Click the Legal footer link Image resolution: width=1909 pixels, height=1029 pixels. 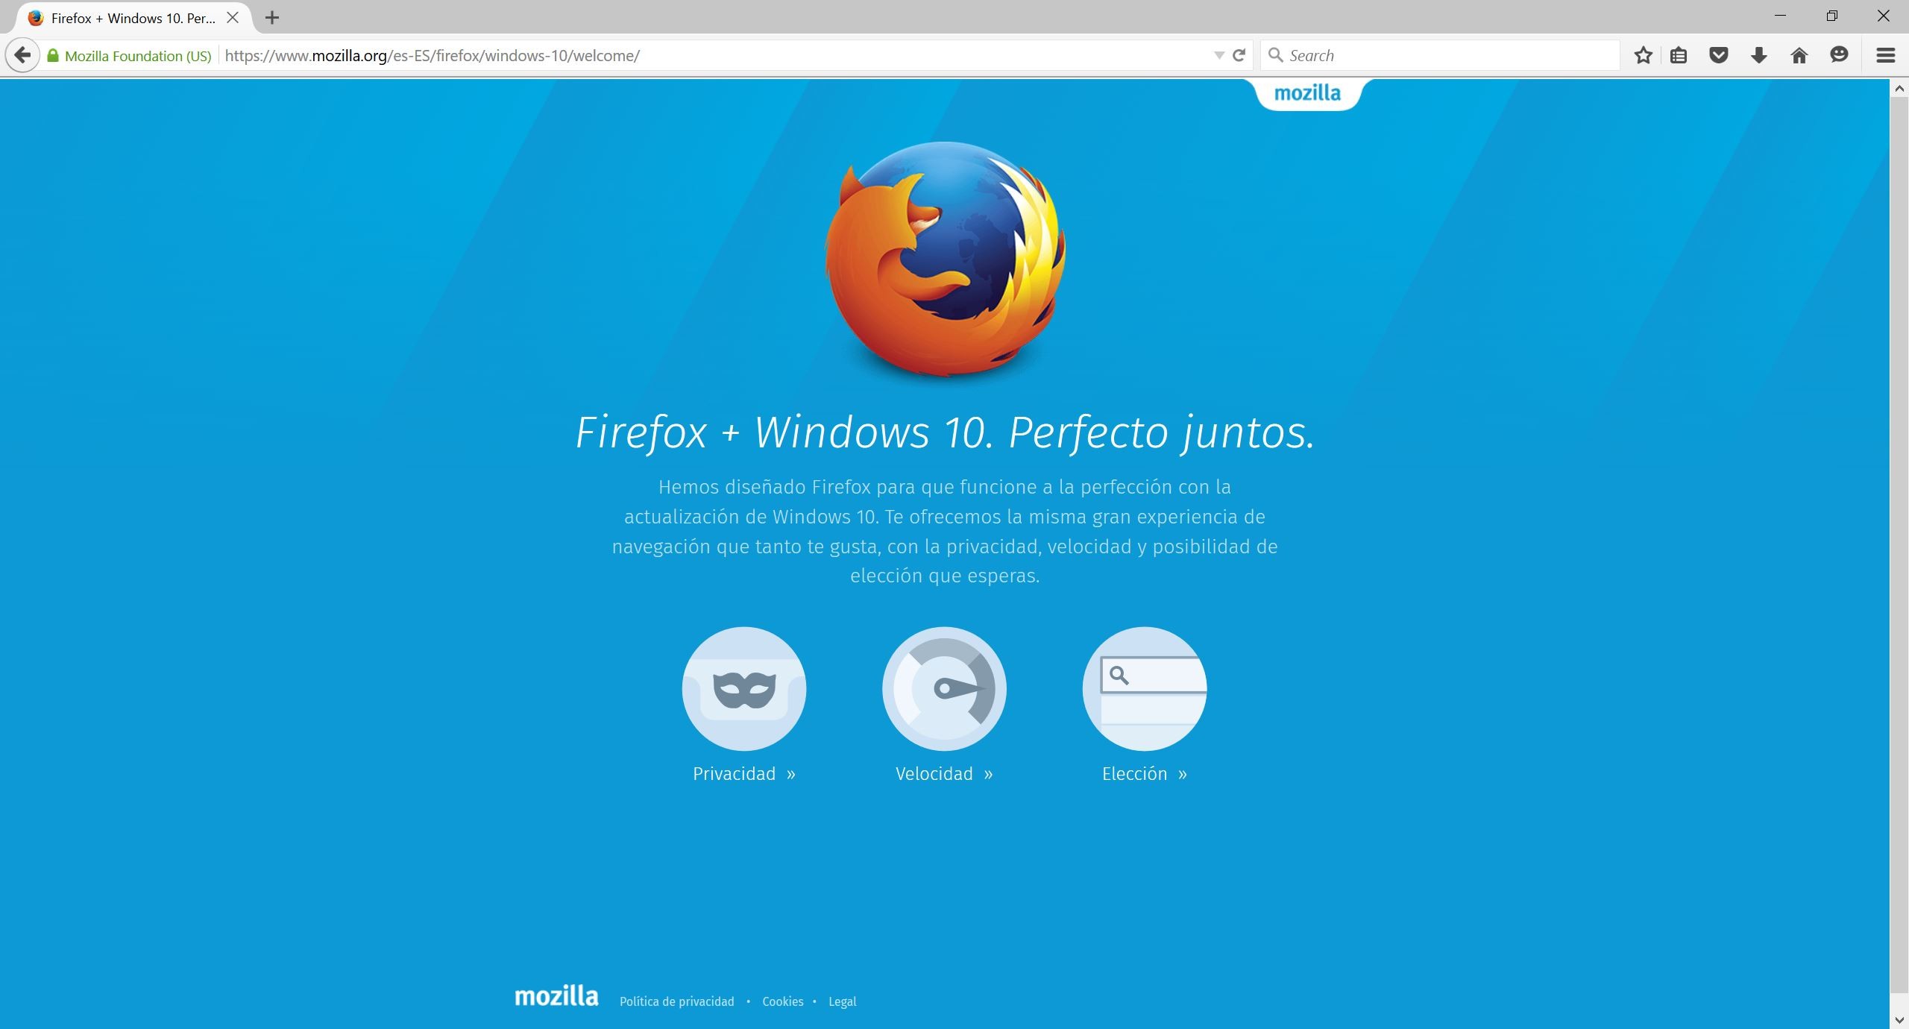(x=840, y=1002)
